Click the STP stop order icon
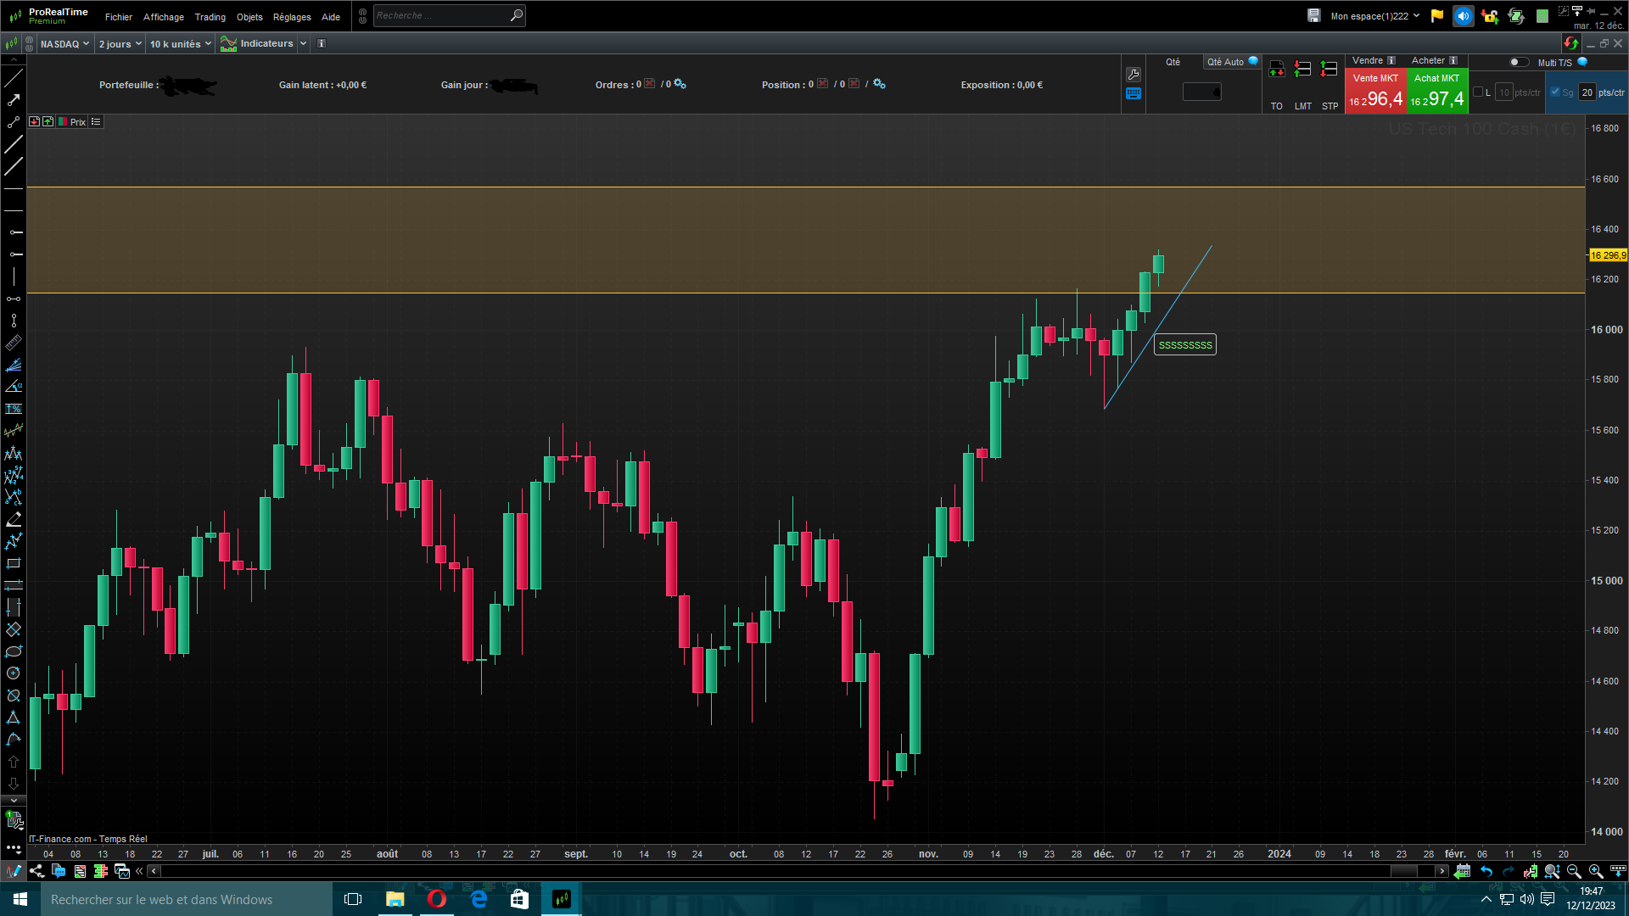Screen dimensions: 1629x916 coord(1330,70)
